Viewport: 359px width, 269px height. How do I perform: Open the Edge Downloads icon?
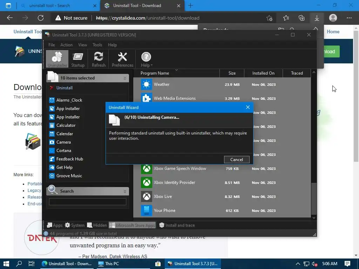[317, 18]
